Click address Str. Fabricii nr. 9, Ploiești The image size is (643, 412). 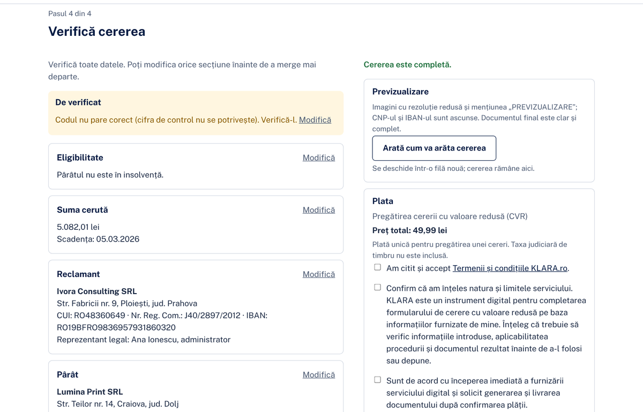tap(127, 304)
